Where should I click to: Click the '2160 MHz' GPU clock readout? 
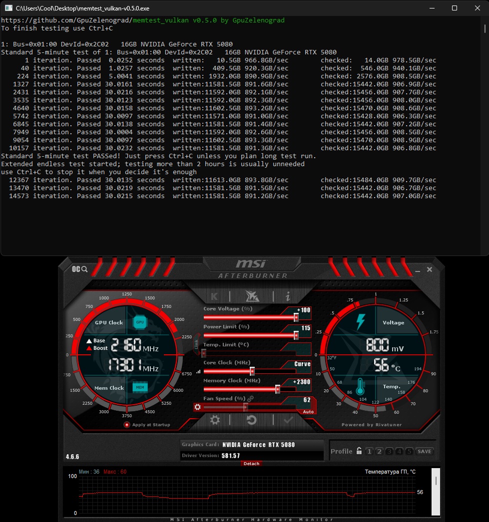pos(134,345)
